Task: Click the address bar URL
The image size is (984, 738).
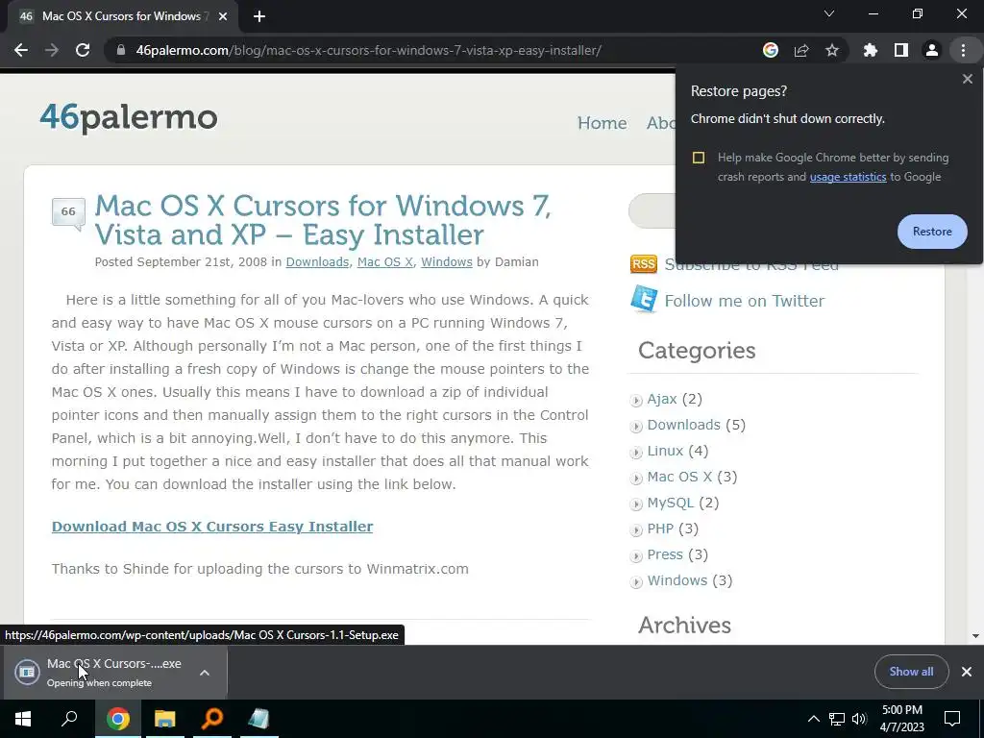Action: 368,50
